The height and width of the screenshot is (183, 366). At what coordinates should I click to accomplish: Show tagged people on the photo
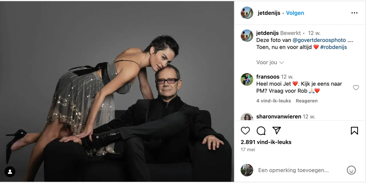point(10,172)
